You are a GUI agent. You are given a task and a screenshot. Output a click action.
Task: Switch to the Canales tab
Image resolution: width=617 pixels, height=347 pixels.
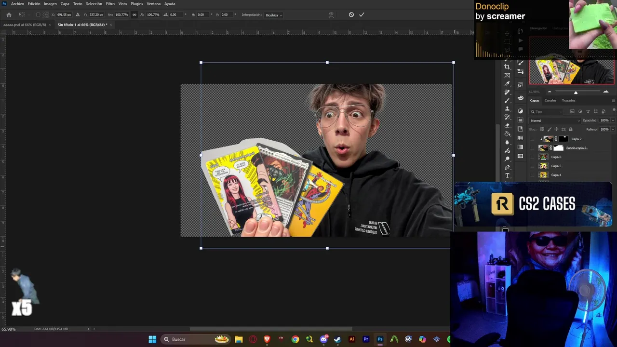tap(550, 101)
